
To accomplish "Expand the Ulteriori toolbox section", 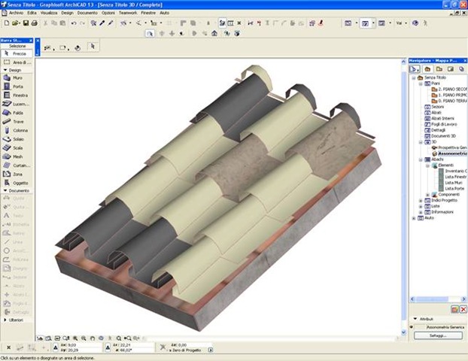I will click(x=5, y=320).
